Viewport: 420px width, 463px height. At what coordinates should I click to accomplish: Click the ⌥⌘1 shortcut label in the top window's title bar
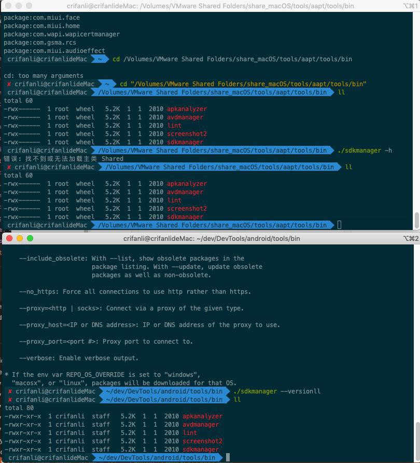pos(410,6)
